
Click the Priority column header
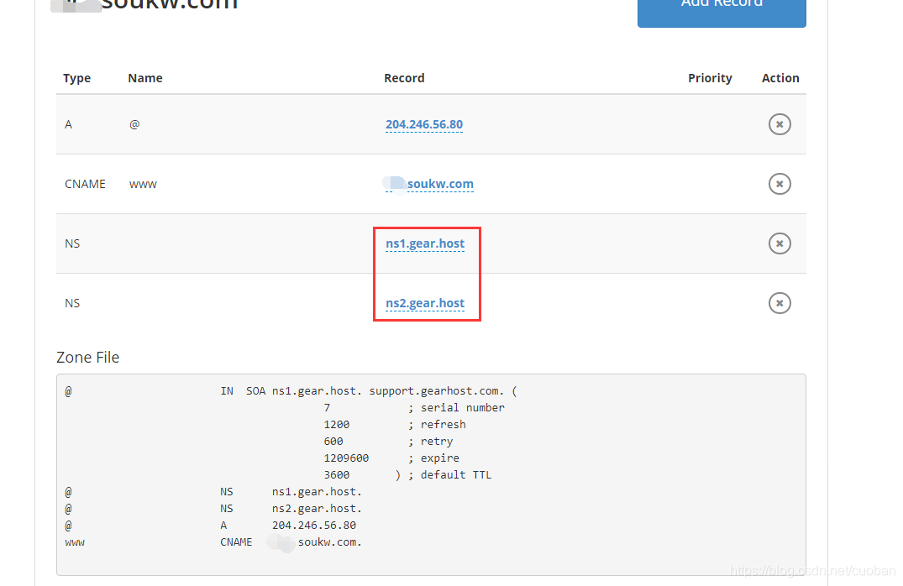click(710, 78)
